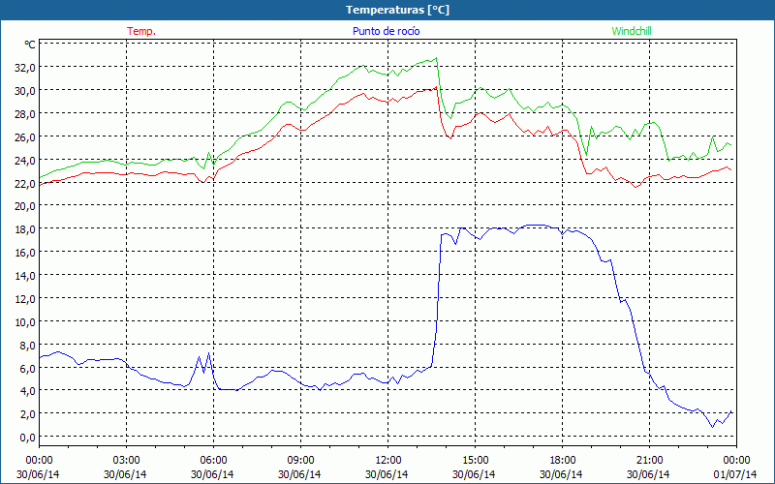Click the 03:00 time axis label
Viewport: 775px width, 484px height.
pyautogui.click(x=127, y=461)
